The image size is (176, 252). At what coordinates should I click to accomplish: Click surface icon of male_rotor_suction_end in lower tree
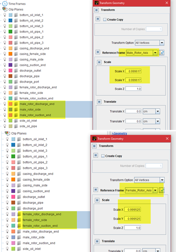(19, 243)
